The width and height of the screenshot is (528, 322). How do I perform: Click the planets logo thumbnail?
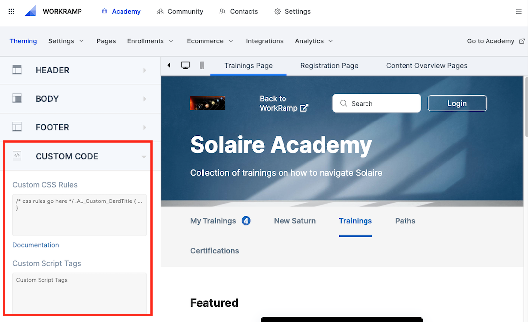click(x=207, y=103)
